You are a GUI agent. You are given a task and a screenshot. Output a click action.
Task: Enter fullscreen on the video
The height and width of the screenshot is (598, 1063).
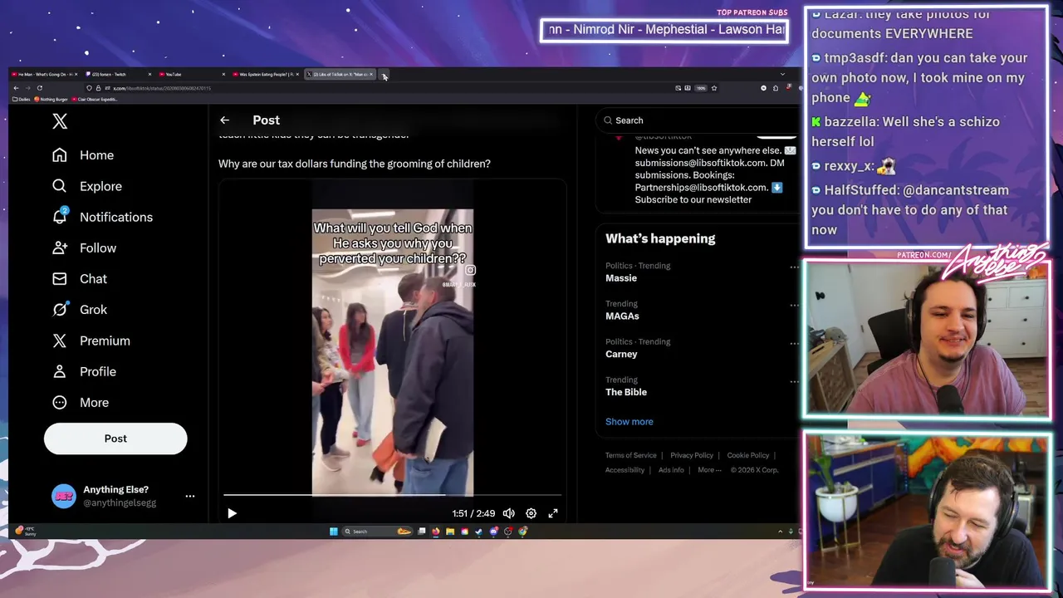click(553, 513)
